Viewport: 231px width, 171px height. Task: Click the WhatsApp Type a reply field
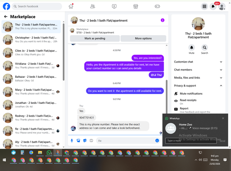click(x=191, y=140)
